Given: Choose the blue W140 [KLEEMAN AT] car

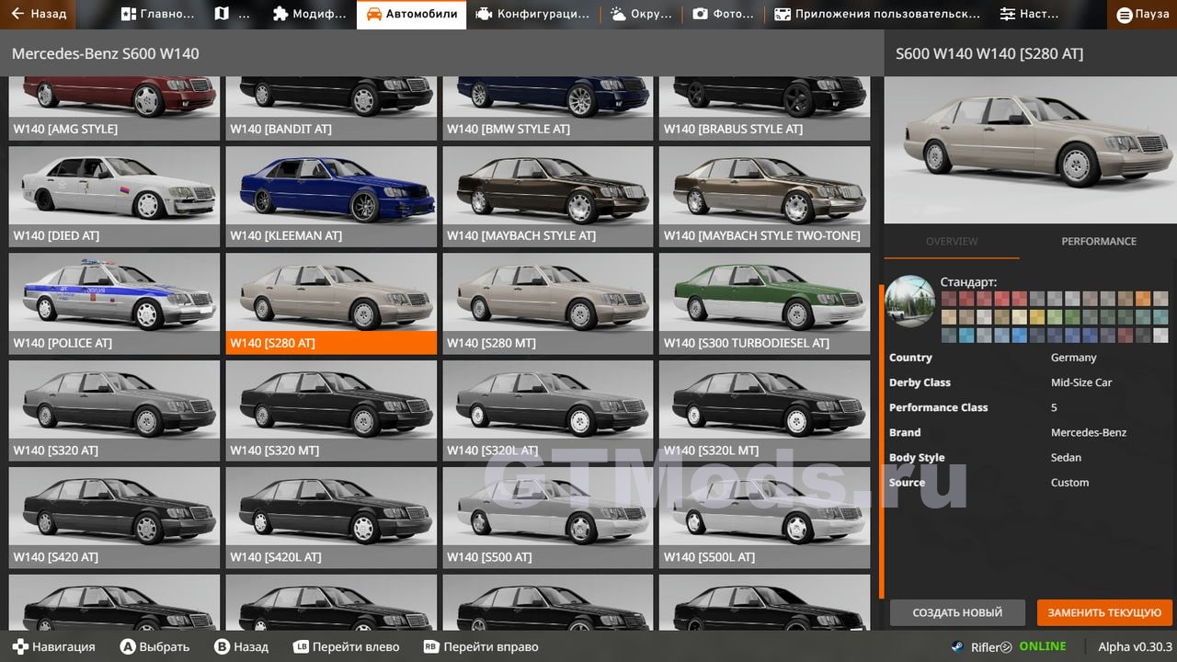Looking at the screenshot, I should click(331, 197).
